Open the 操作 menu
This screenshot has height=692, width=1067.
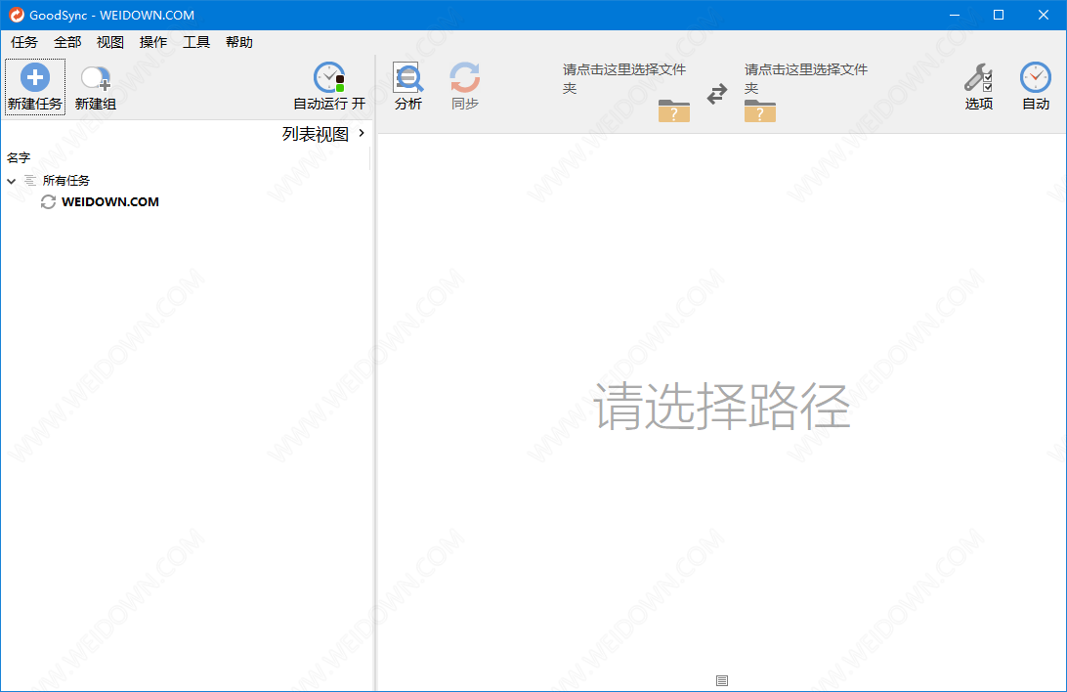point(153,42)
